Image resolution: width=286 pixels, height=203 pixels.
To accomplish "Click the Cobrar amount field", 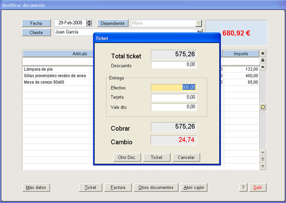I will click(x=174, y=127).
